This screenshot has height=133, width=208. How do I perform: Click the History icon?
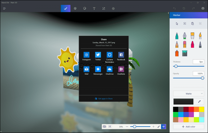pos(184,8)
